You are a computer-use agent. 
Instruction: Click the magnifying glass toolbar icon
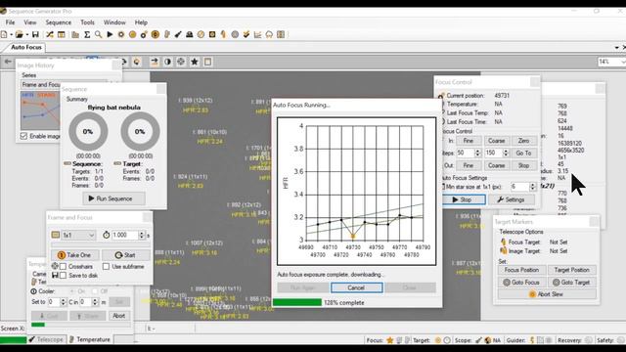(98, 35)
